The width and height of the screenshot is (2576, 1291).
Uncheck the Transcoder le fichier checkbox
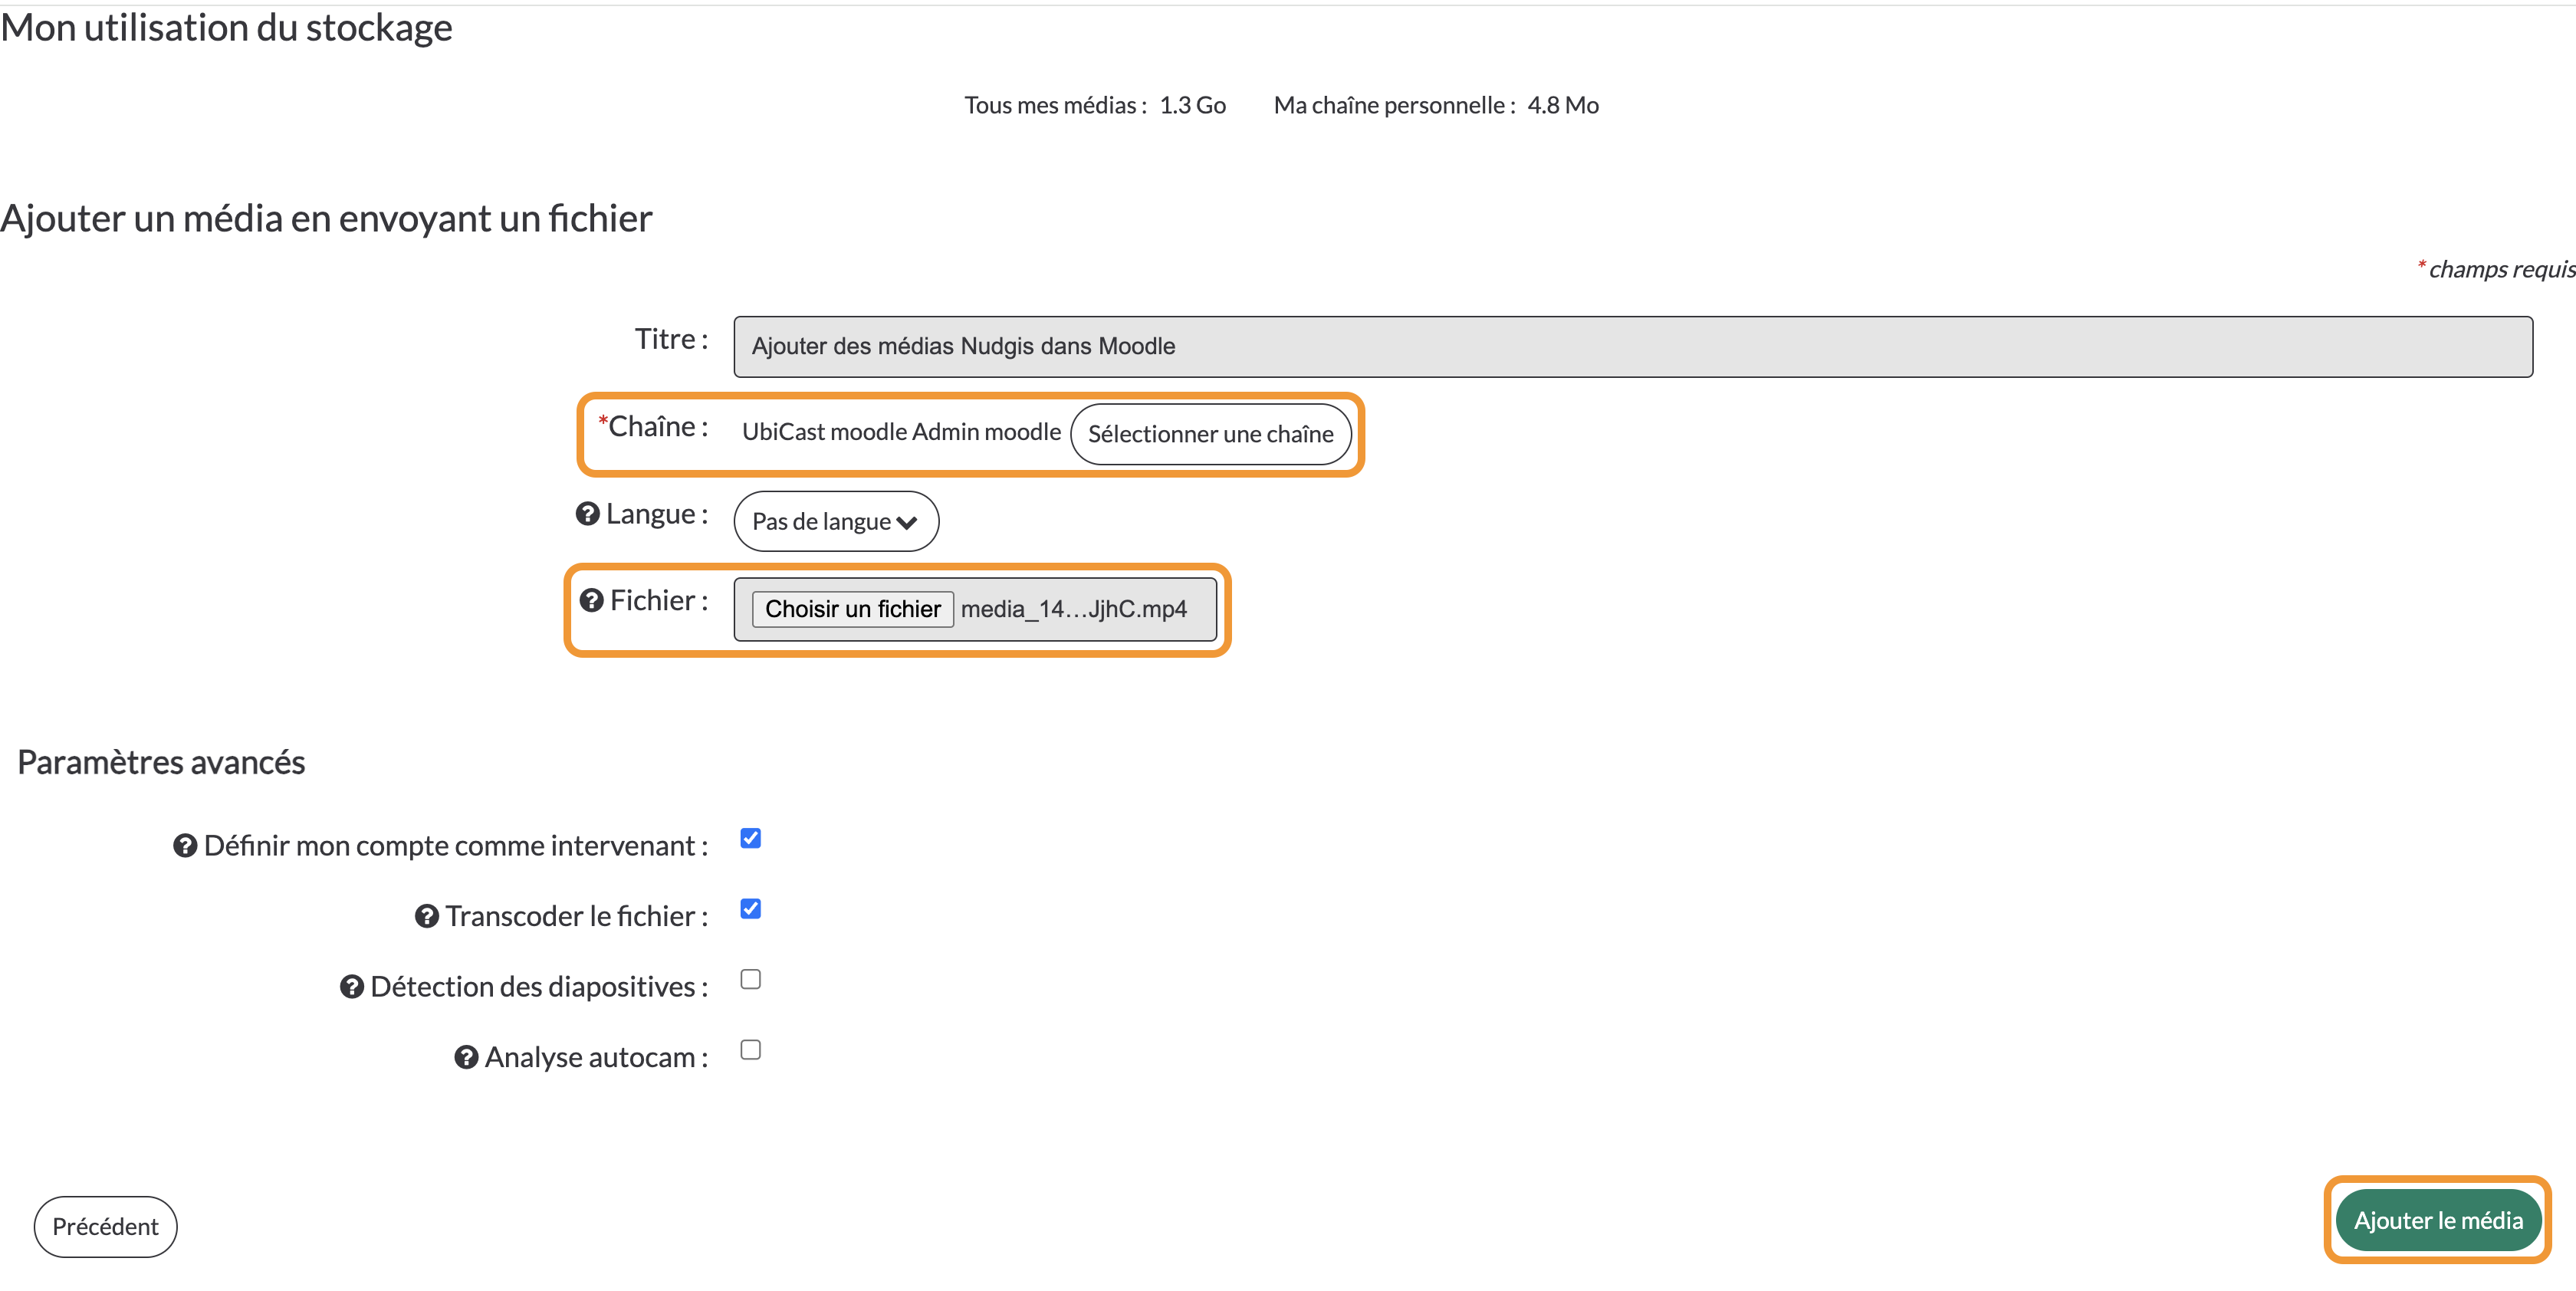[x=751, y=908]
